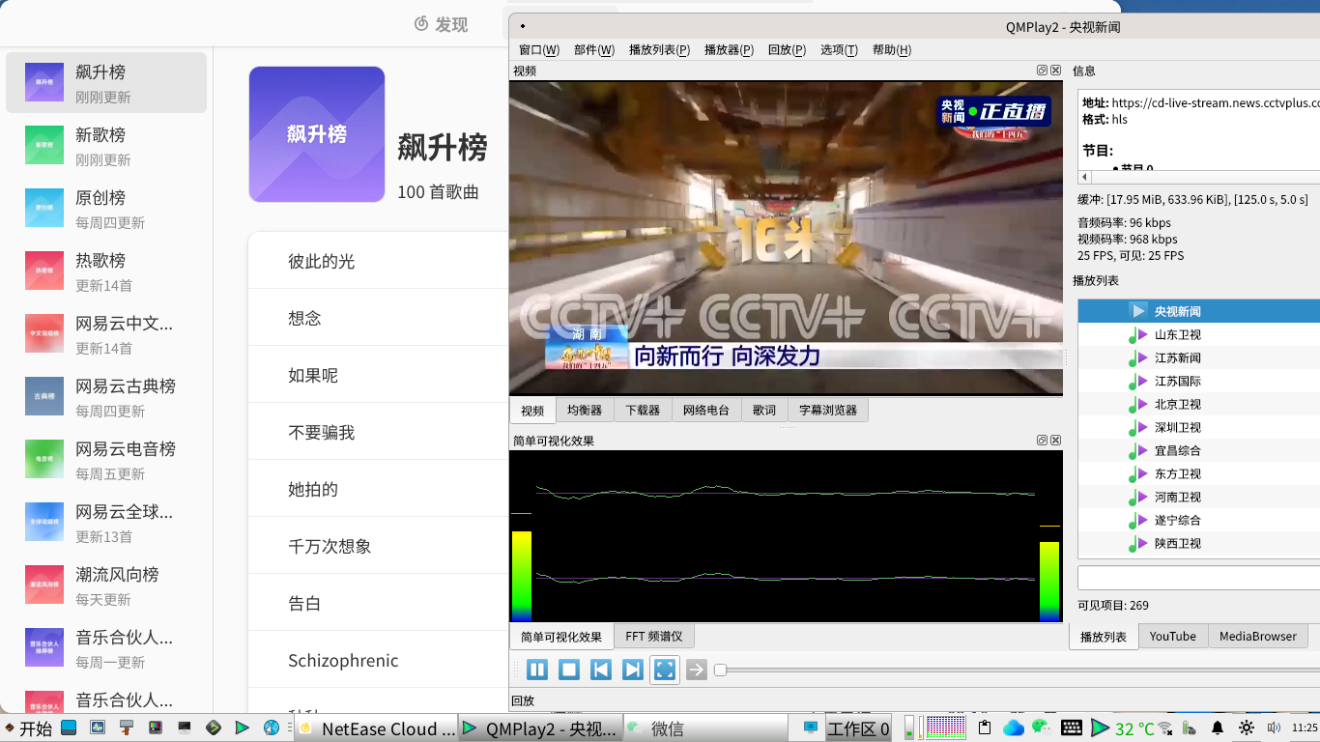The height and width of the screenshot is (742, 1320).
Task: Click the volume speaker tray icon
Action: click(1274, 728)
